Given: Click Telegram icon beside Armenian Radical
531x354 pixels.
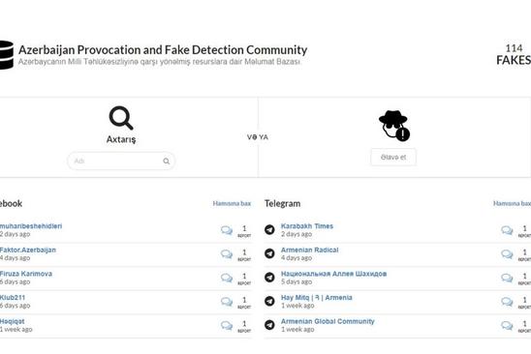Looking at the screenshot, I should pos(269,253).
